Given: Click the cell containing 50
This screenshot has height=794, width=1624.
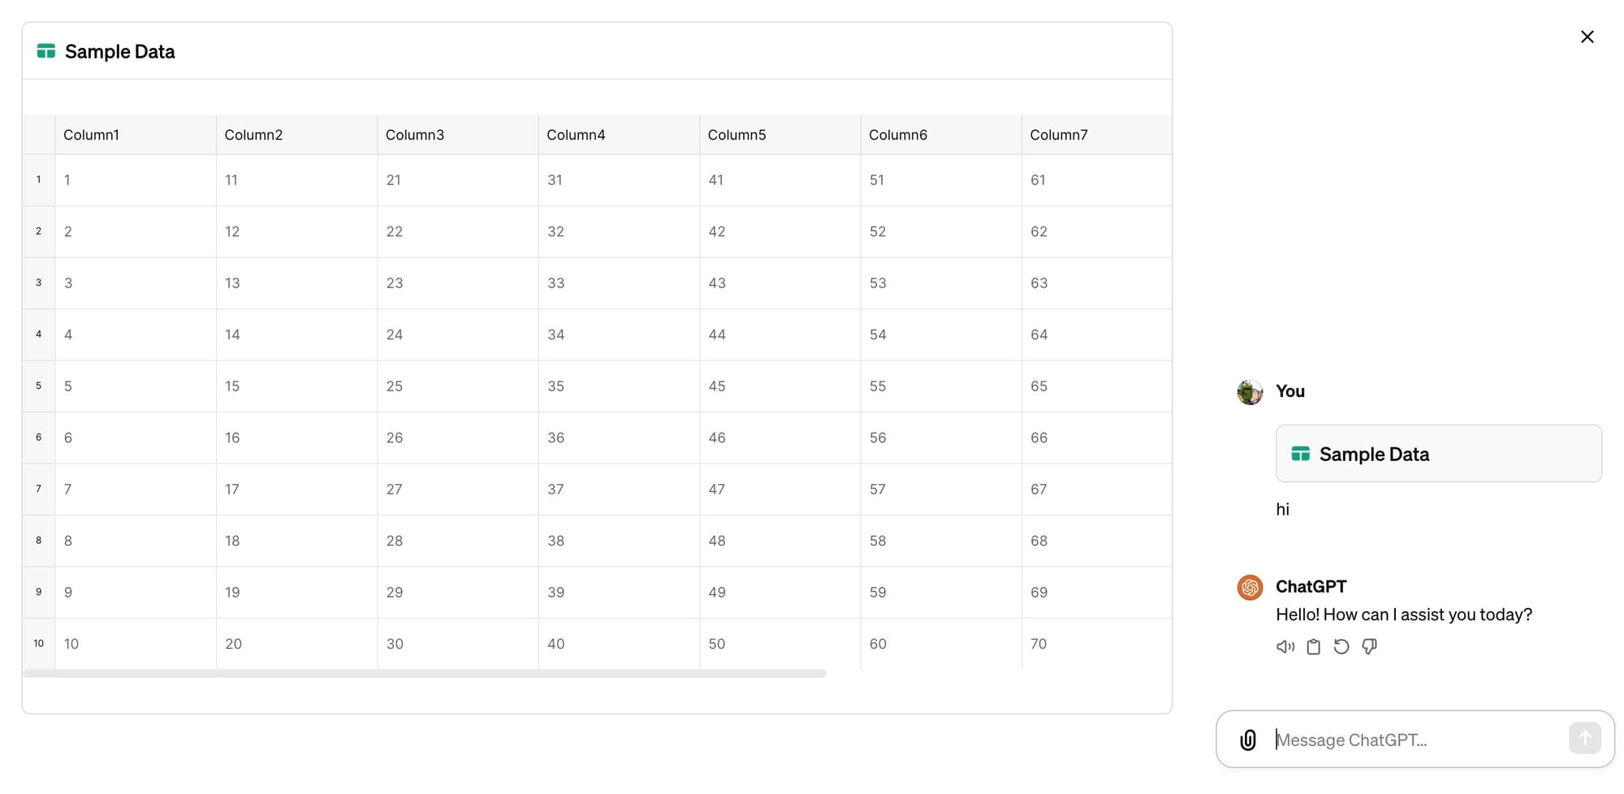Looking at the screenshot, I should tap(780, 644).
